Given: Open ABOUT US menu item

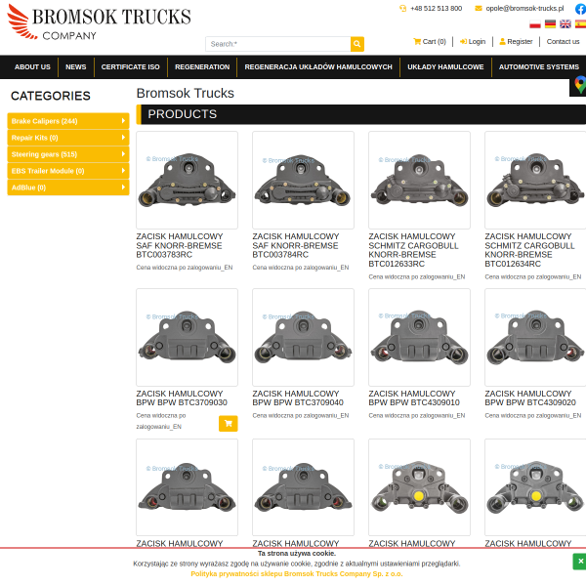Looking at the screenshot, I should pos(32,66).
